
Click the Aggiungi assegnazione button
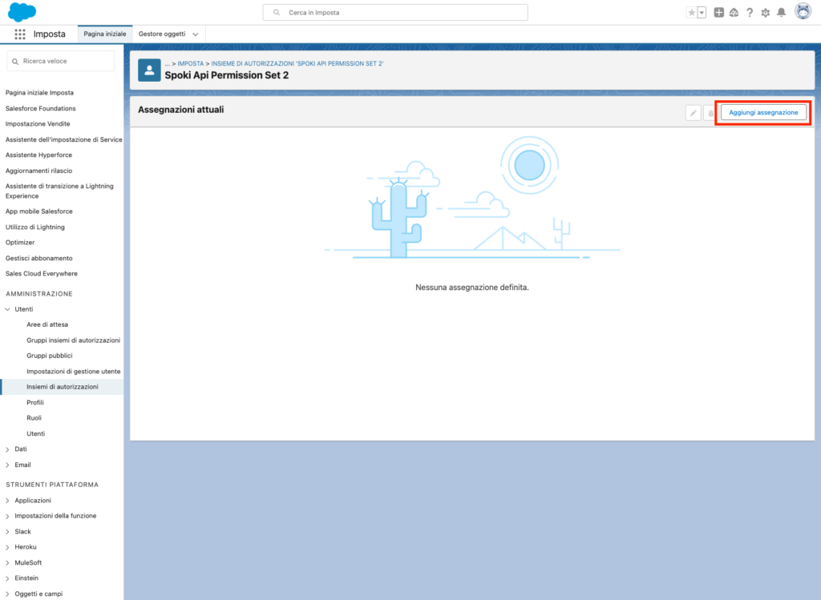pyautogui.click(x=763, y=113)
